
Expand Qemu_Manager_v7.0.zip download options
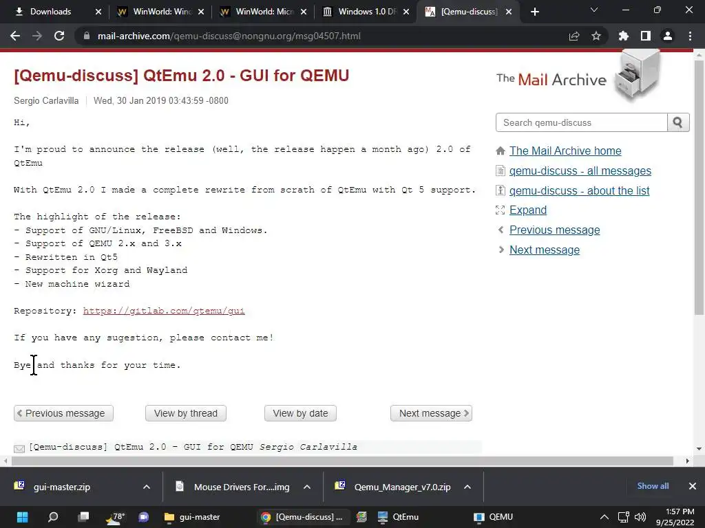click(x=467, y=487)
